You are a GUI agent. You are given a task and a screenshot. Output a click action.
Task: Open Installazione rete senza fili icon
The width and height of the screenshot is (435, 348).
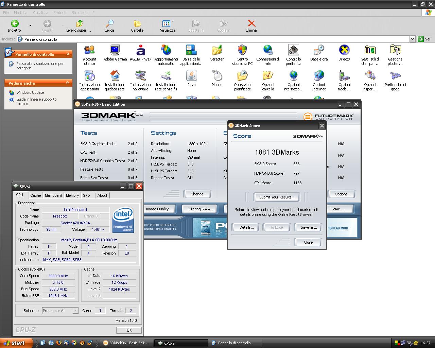(166, 80)
